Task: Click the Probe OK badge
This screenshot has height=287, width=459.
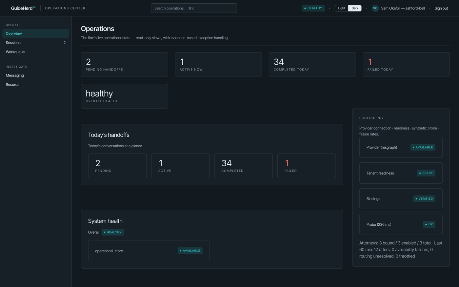Action: coord(429,224)
